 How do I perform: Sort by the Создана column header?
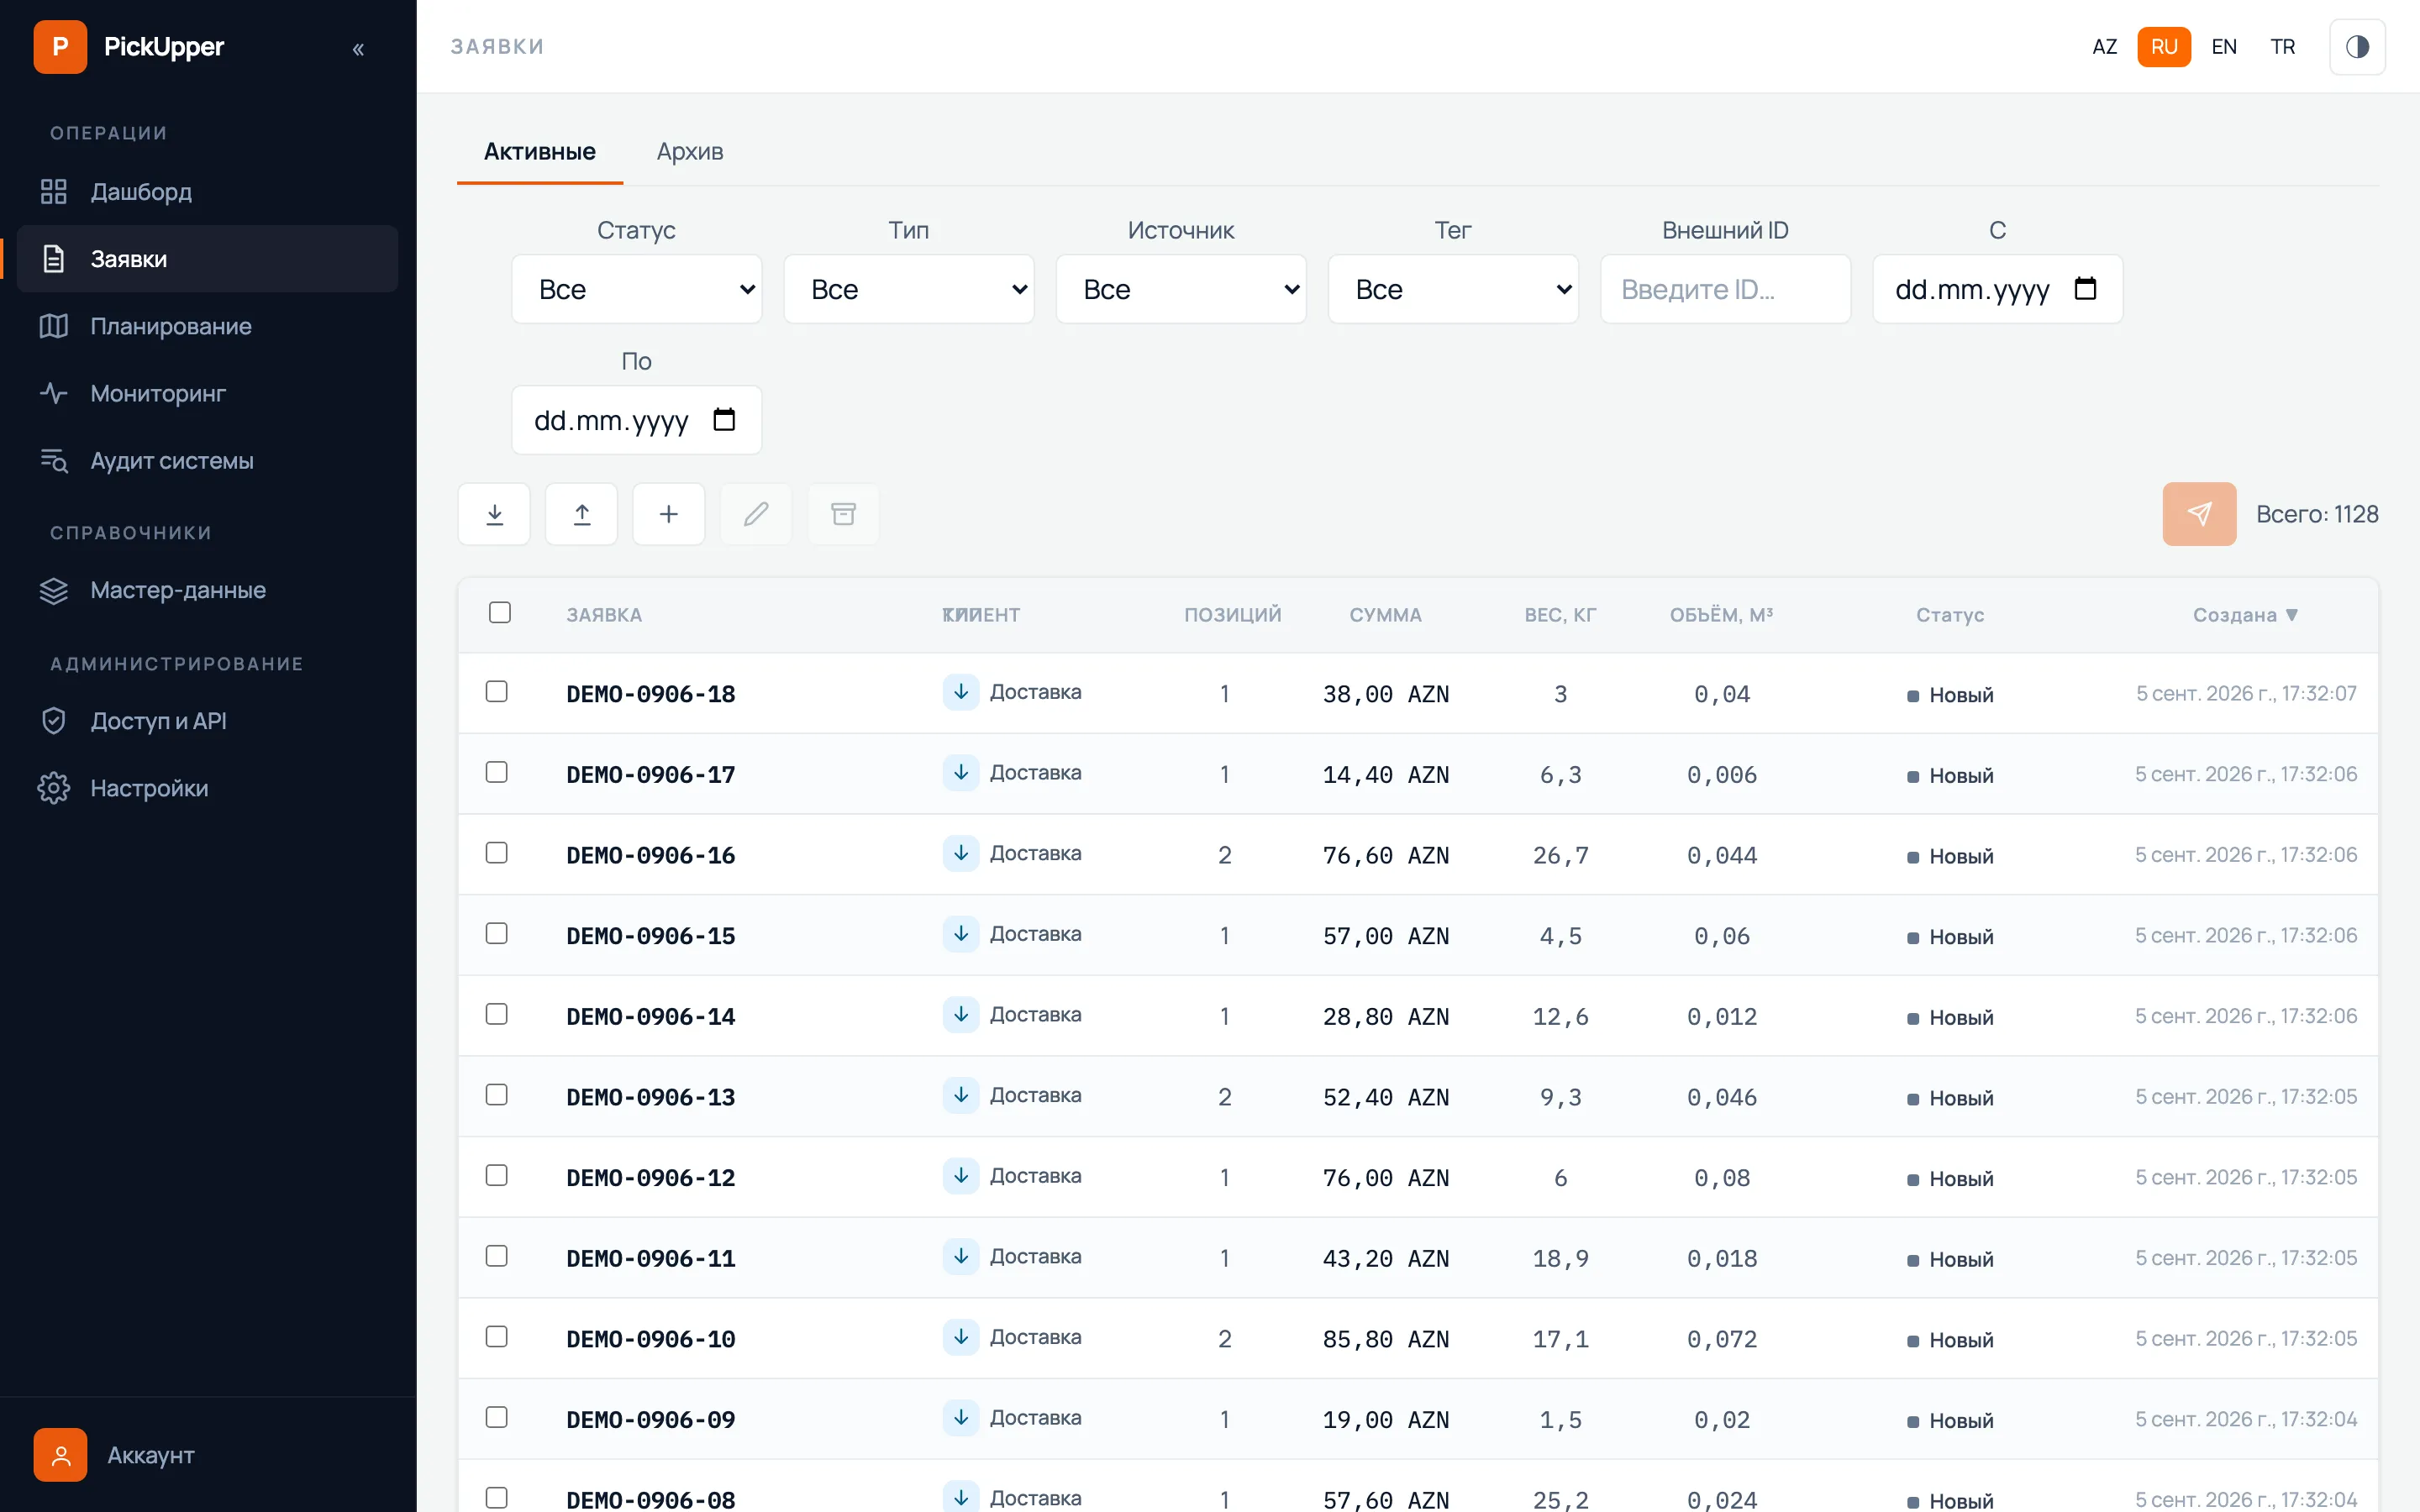[x=2245, y=615]
